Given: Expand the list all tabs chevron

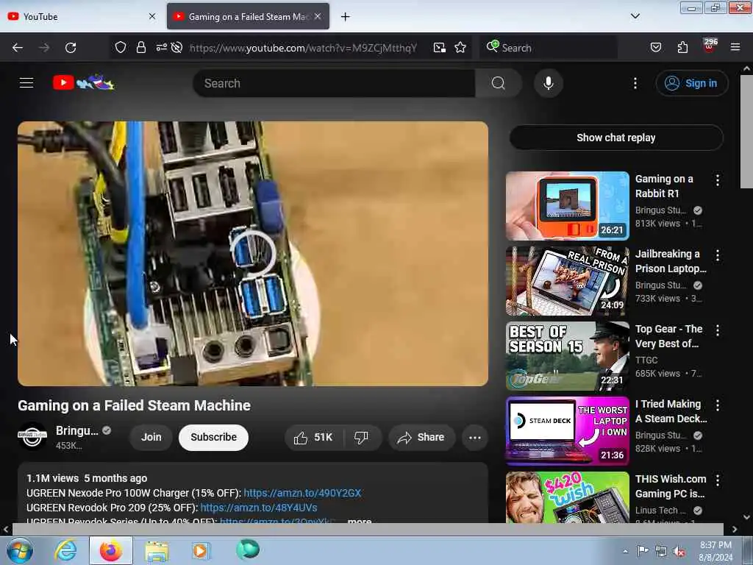Looking at the screenshot, I should [x=635, y=16].
